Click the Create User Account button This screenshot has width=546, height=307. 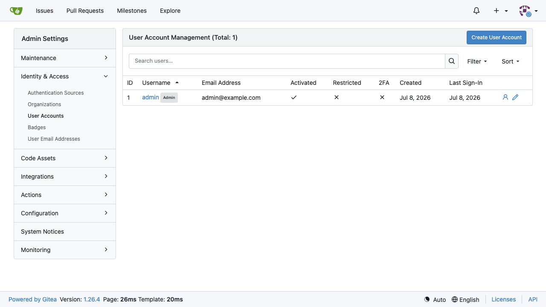[x=497, y=38]
